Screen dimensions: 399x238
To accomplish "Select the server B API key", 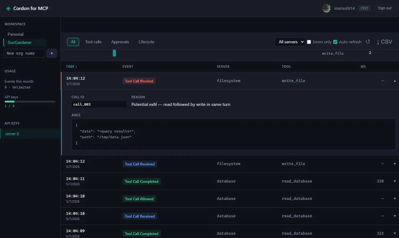I will [30, 134].
